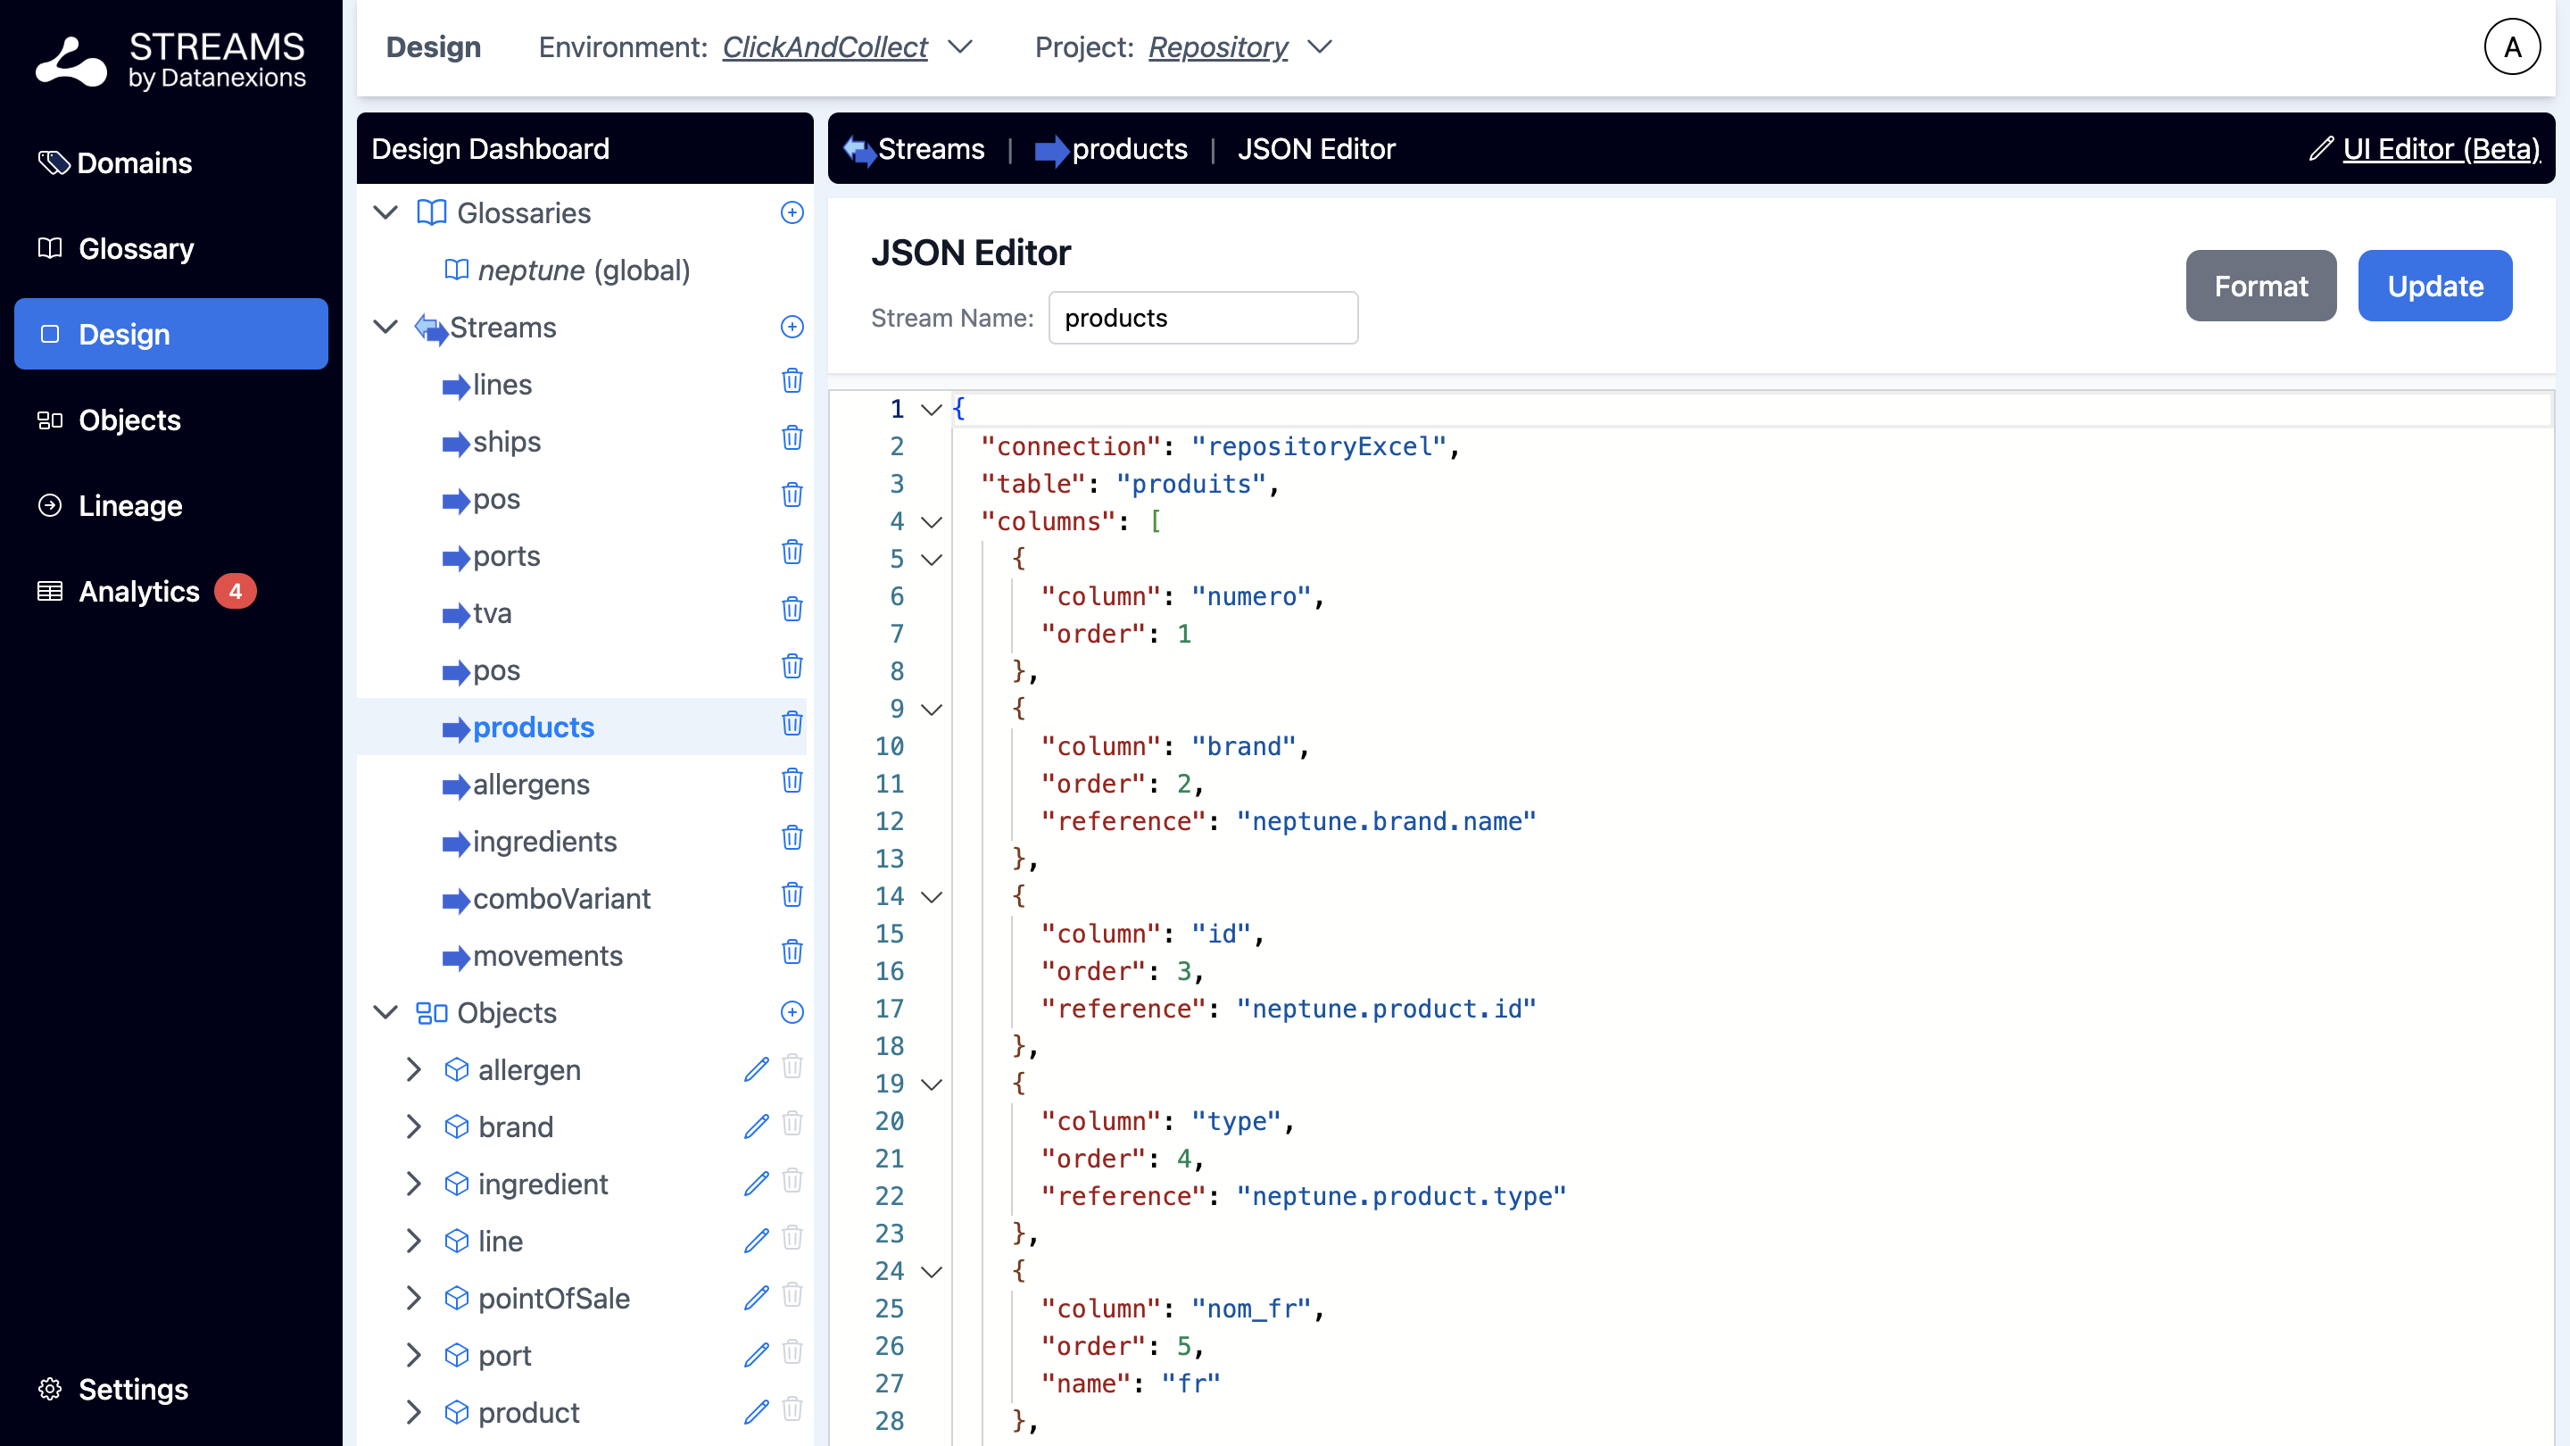Fold the JSON code at line 4
This screenshot has height=1446, width=2570.
click(x=932, y=522)
